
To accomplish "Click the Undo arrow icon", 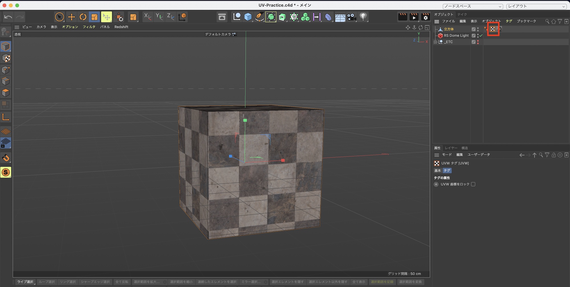I will click(x=8, y=17).
